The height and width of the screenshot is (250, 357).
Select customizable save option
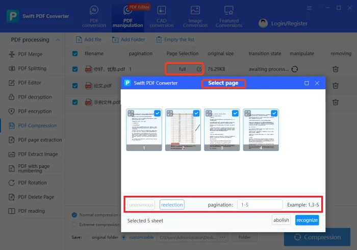coord(123,237)
